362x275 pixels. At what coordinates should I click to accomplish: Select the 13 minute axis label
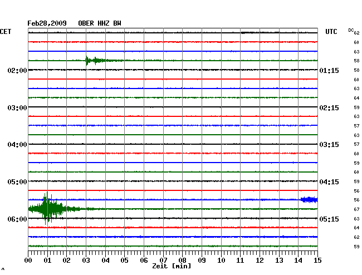[x=279, y=260]
